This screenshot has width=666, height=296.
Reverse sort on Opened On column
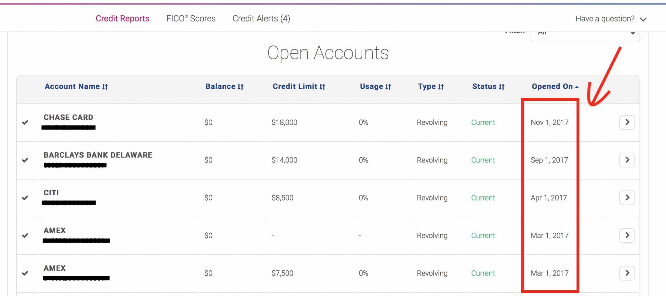(x=555, y=86)
